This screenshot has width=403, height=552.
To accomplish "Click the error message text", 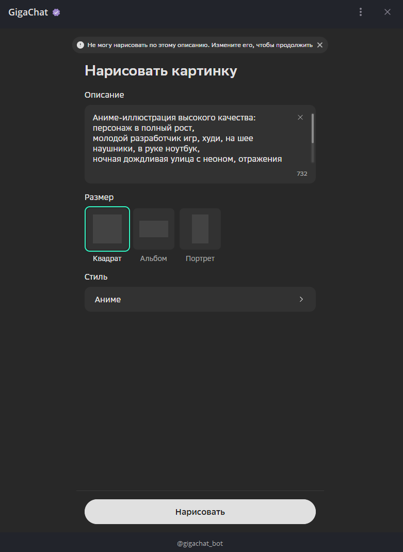I will 200,45.
